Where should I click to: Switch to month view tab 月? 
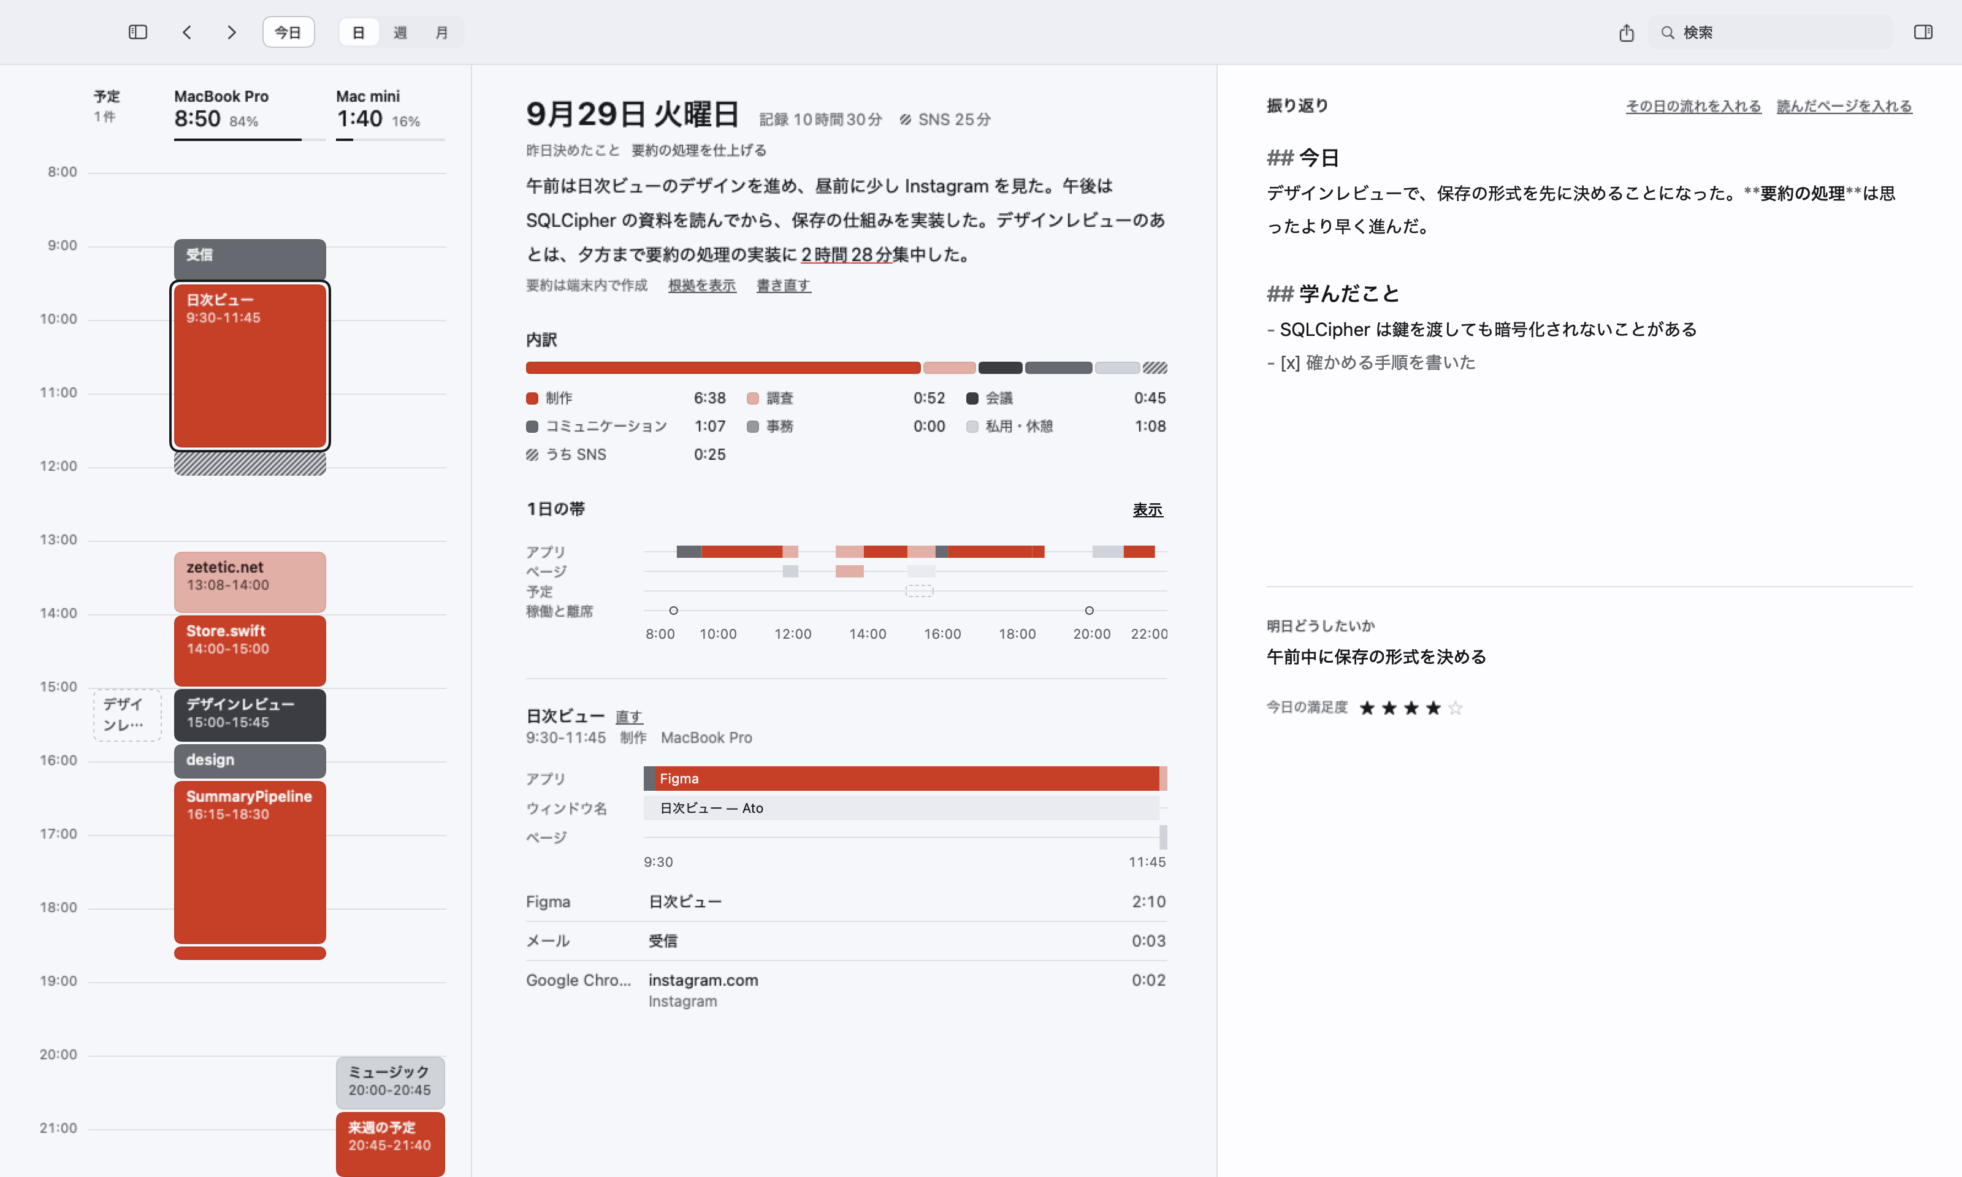441,32
